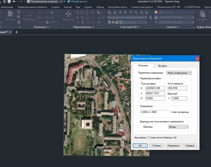Click the Перенести move tool
211x167 pixels.
[x=68, y=16]
